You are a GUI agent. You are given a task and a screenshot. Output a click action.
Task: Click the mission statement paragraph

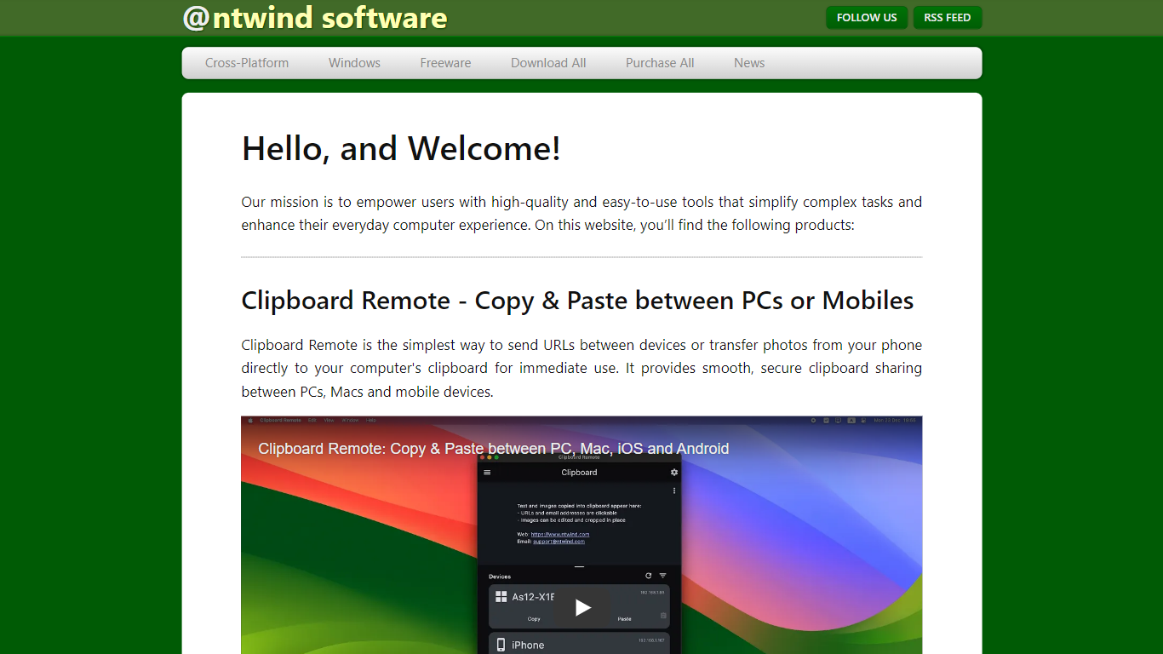[x=581, y=214]
